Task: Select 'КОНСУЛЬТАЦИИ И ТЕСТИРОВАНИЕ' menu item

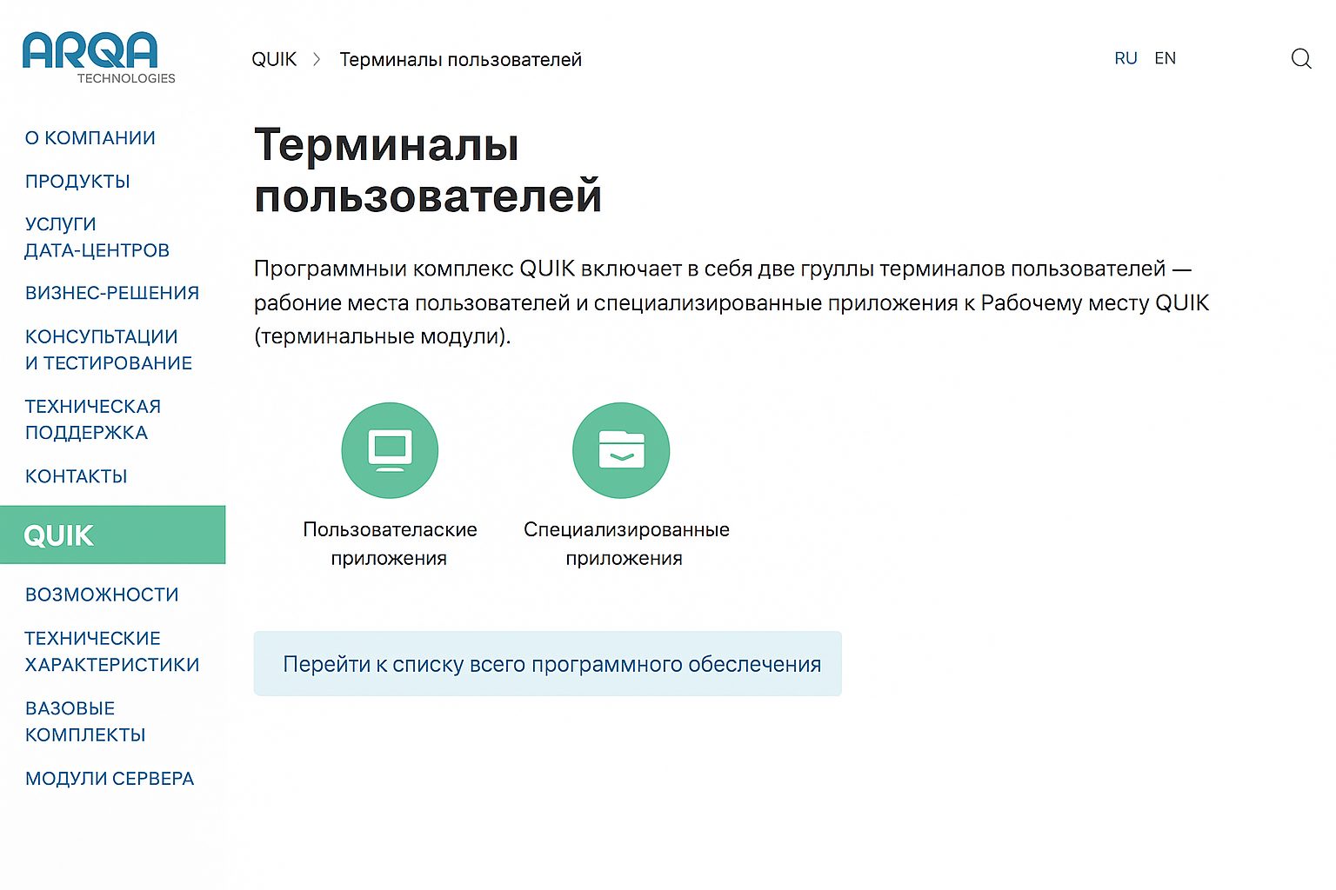Action: (109, 349)
